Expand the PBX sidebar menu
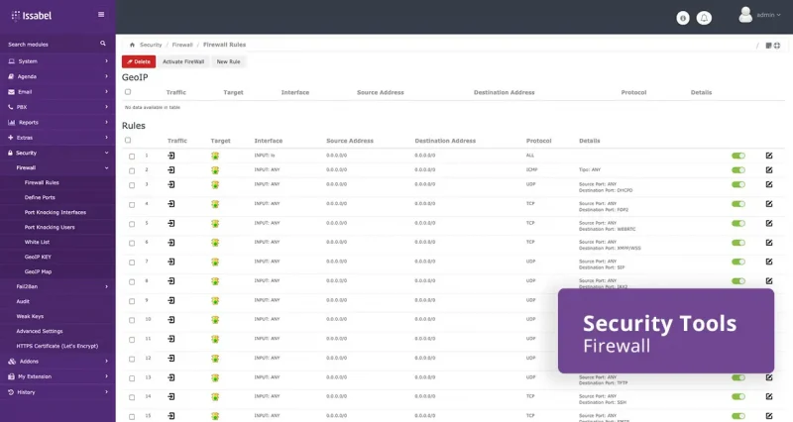793x422 pixels. coord(57,106)
